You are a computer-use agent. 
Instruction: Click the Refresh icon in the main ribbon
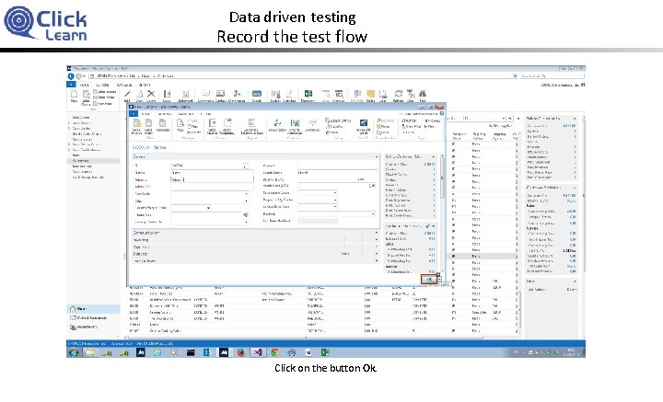click(x=399, y=95)
